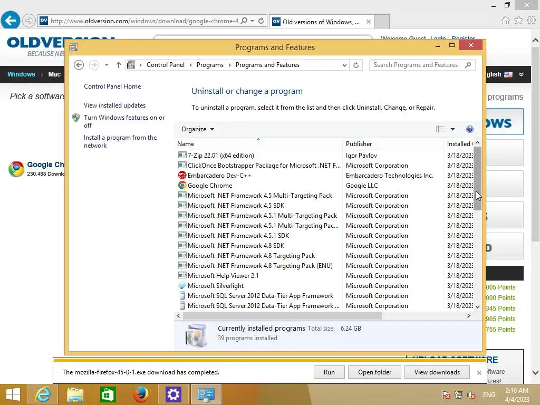Open PC settings gear taskbar icon

(173, 394)
